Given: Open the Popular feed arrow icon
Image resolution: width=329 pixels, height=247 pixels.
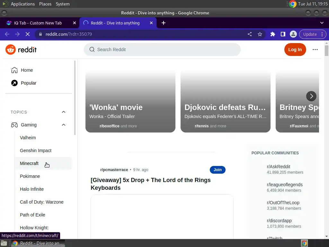Looking at the screenshot, I should (x=14, y=83).
